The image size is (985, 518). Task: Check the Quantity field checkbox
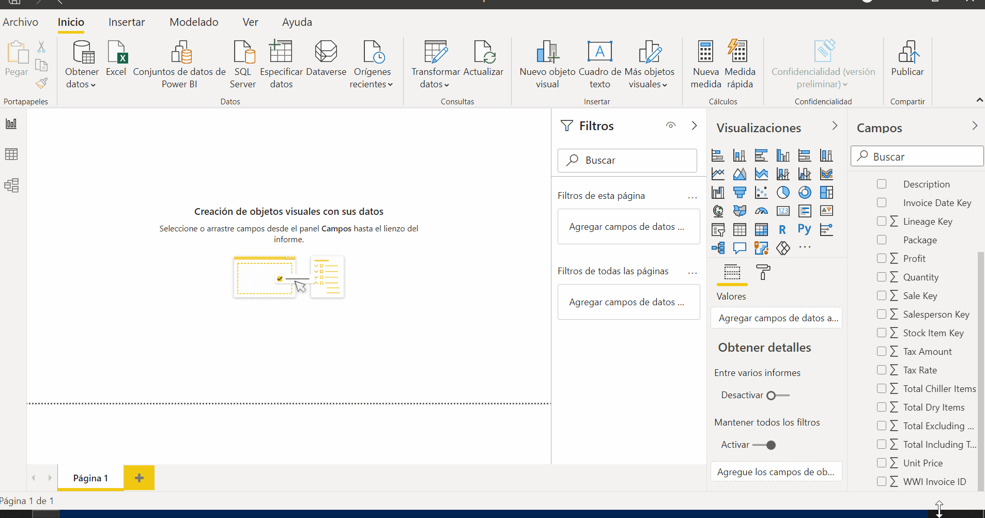pos(882,277)
